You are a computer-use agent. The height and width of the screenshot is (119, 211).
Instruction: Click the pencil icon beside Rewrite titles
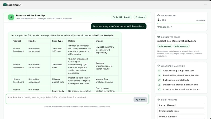click(x=159, y=75)
